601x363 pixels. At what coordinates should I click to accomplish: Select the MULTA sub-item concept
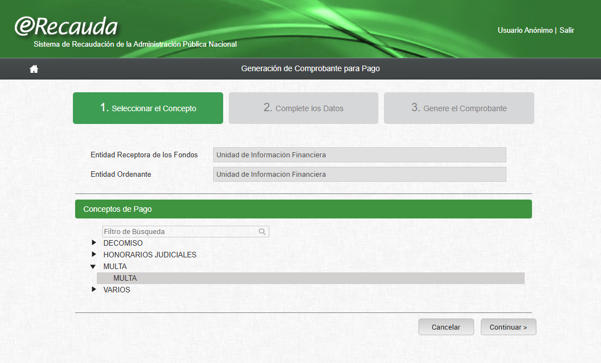click(125, 278)
